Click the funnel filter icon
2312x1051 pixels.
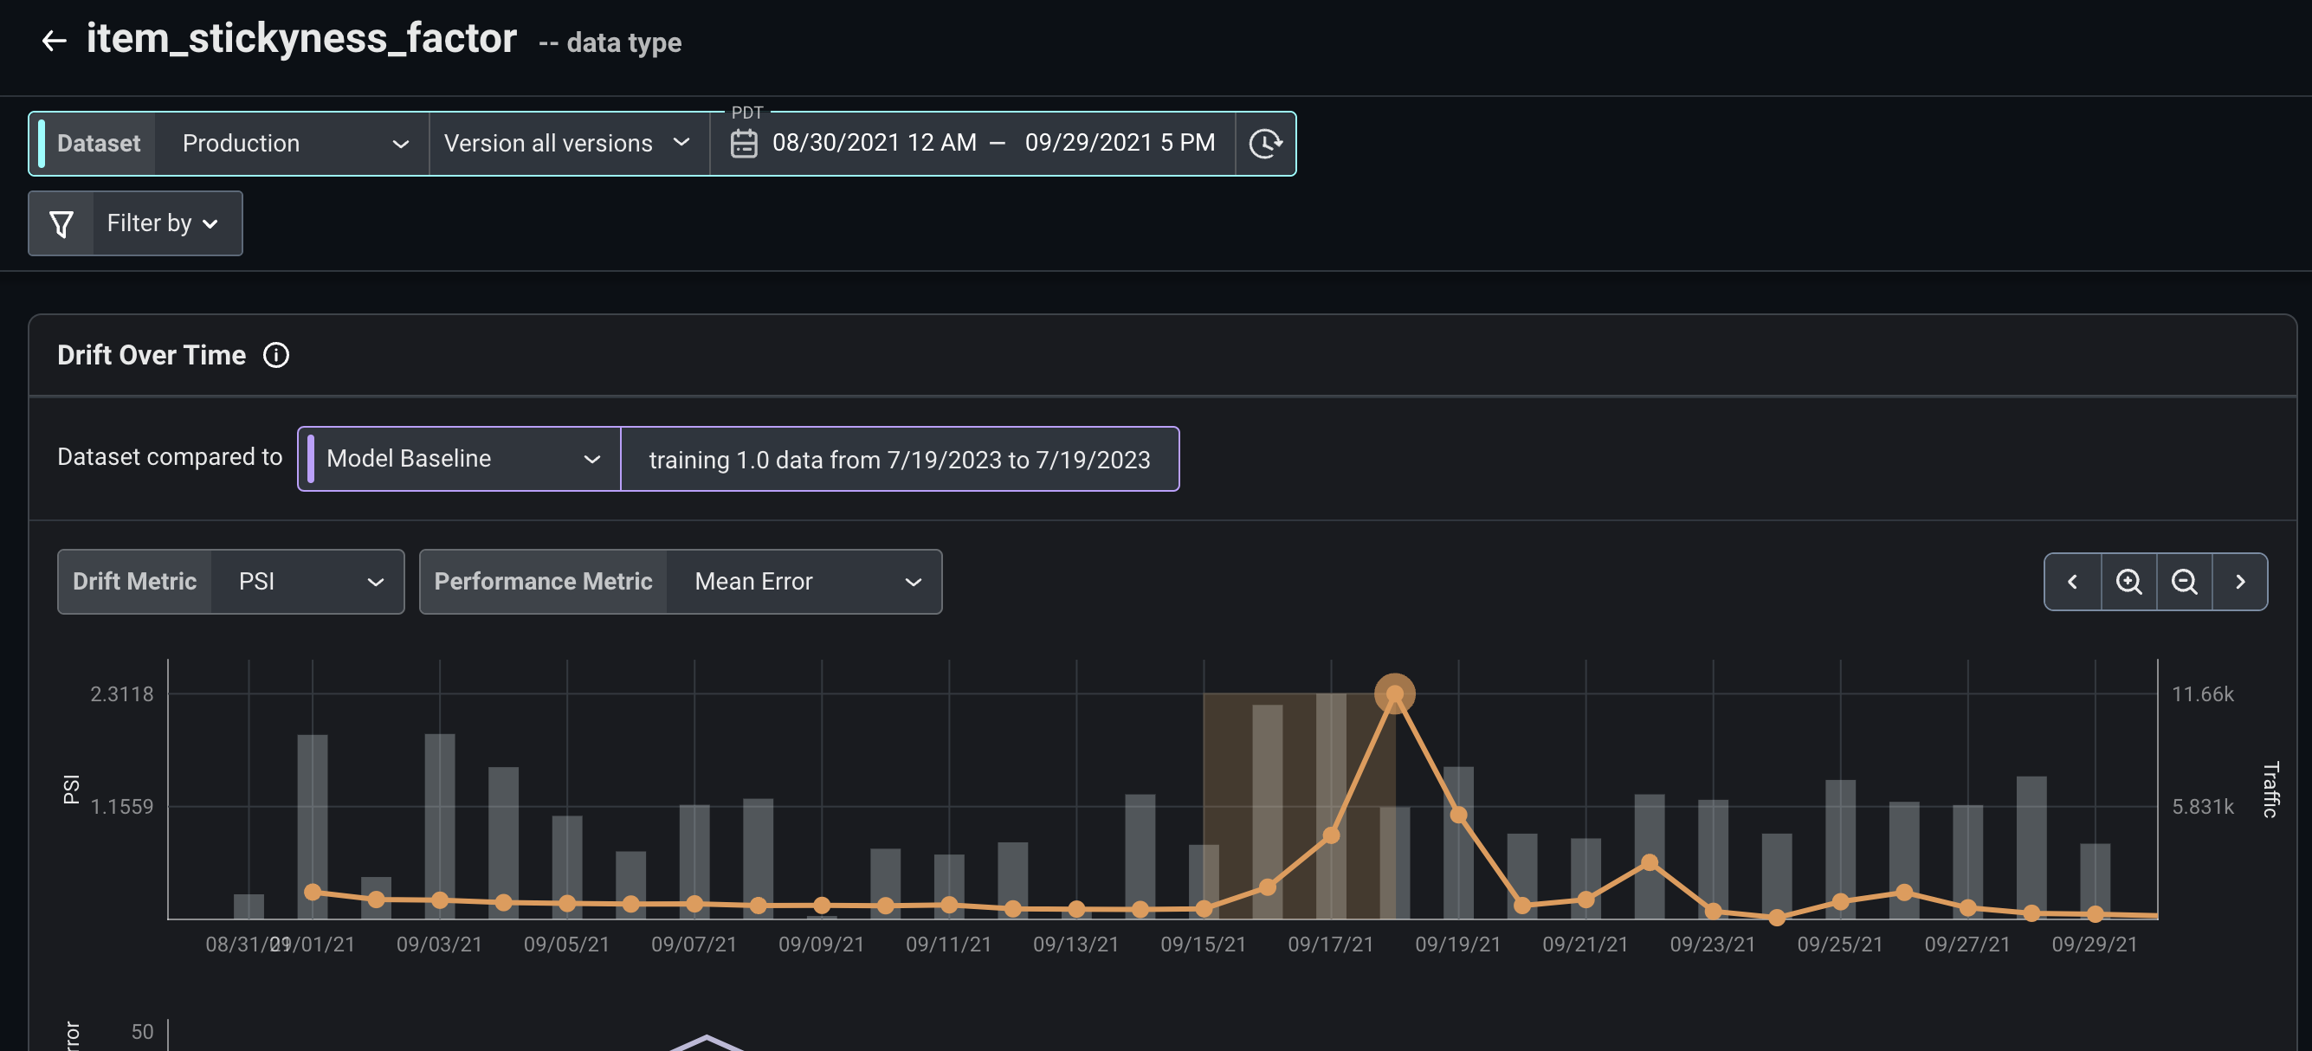61,223
